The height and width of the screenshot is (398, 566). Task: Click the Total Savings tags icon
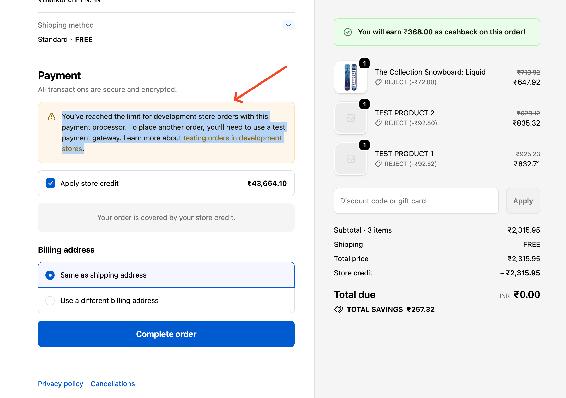[x=339, y=309]
